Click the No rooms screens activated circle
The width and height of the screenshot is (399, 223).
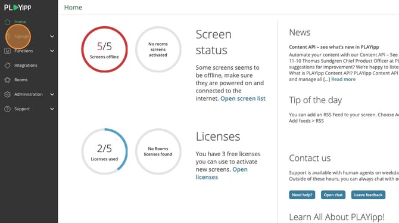(x=158, y=49)
